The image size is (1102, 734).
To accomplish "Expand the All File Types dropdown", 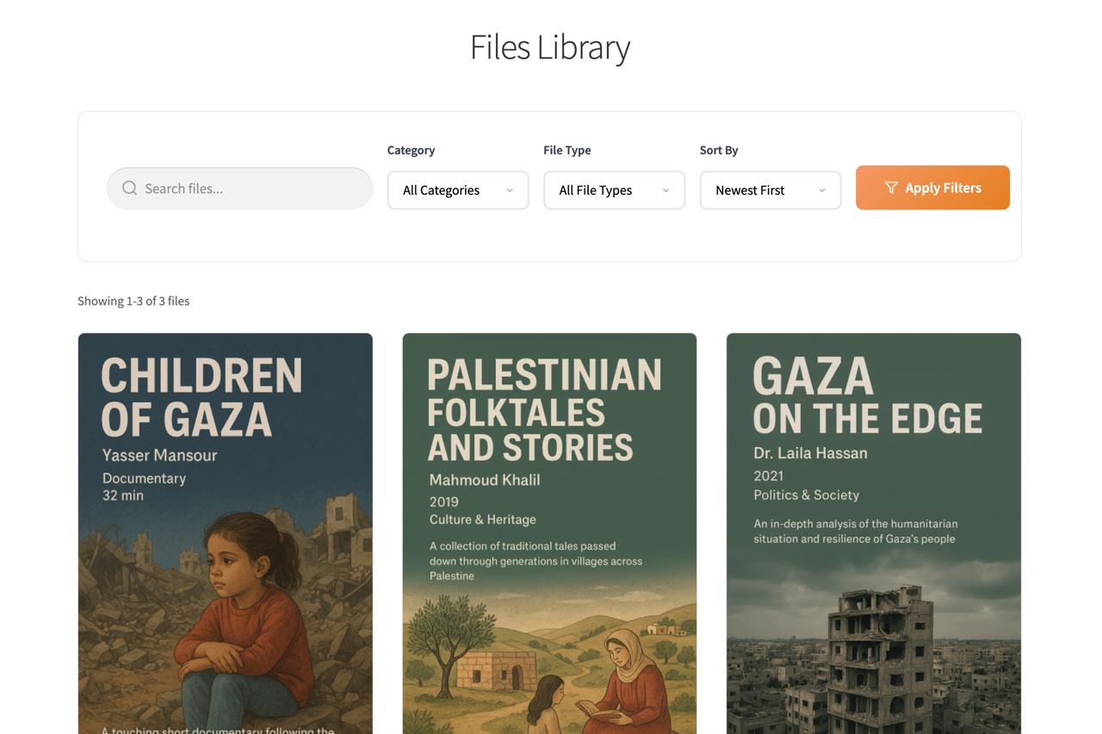I will pos(613,190).
